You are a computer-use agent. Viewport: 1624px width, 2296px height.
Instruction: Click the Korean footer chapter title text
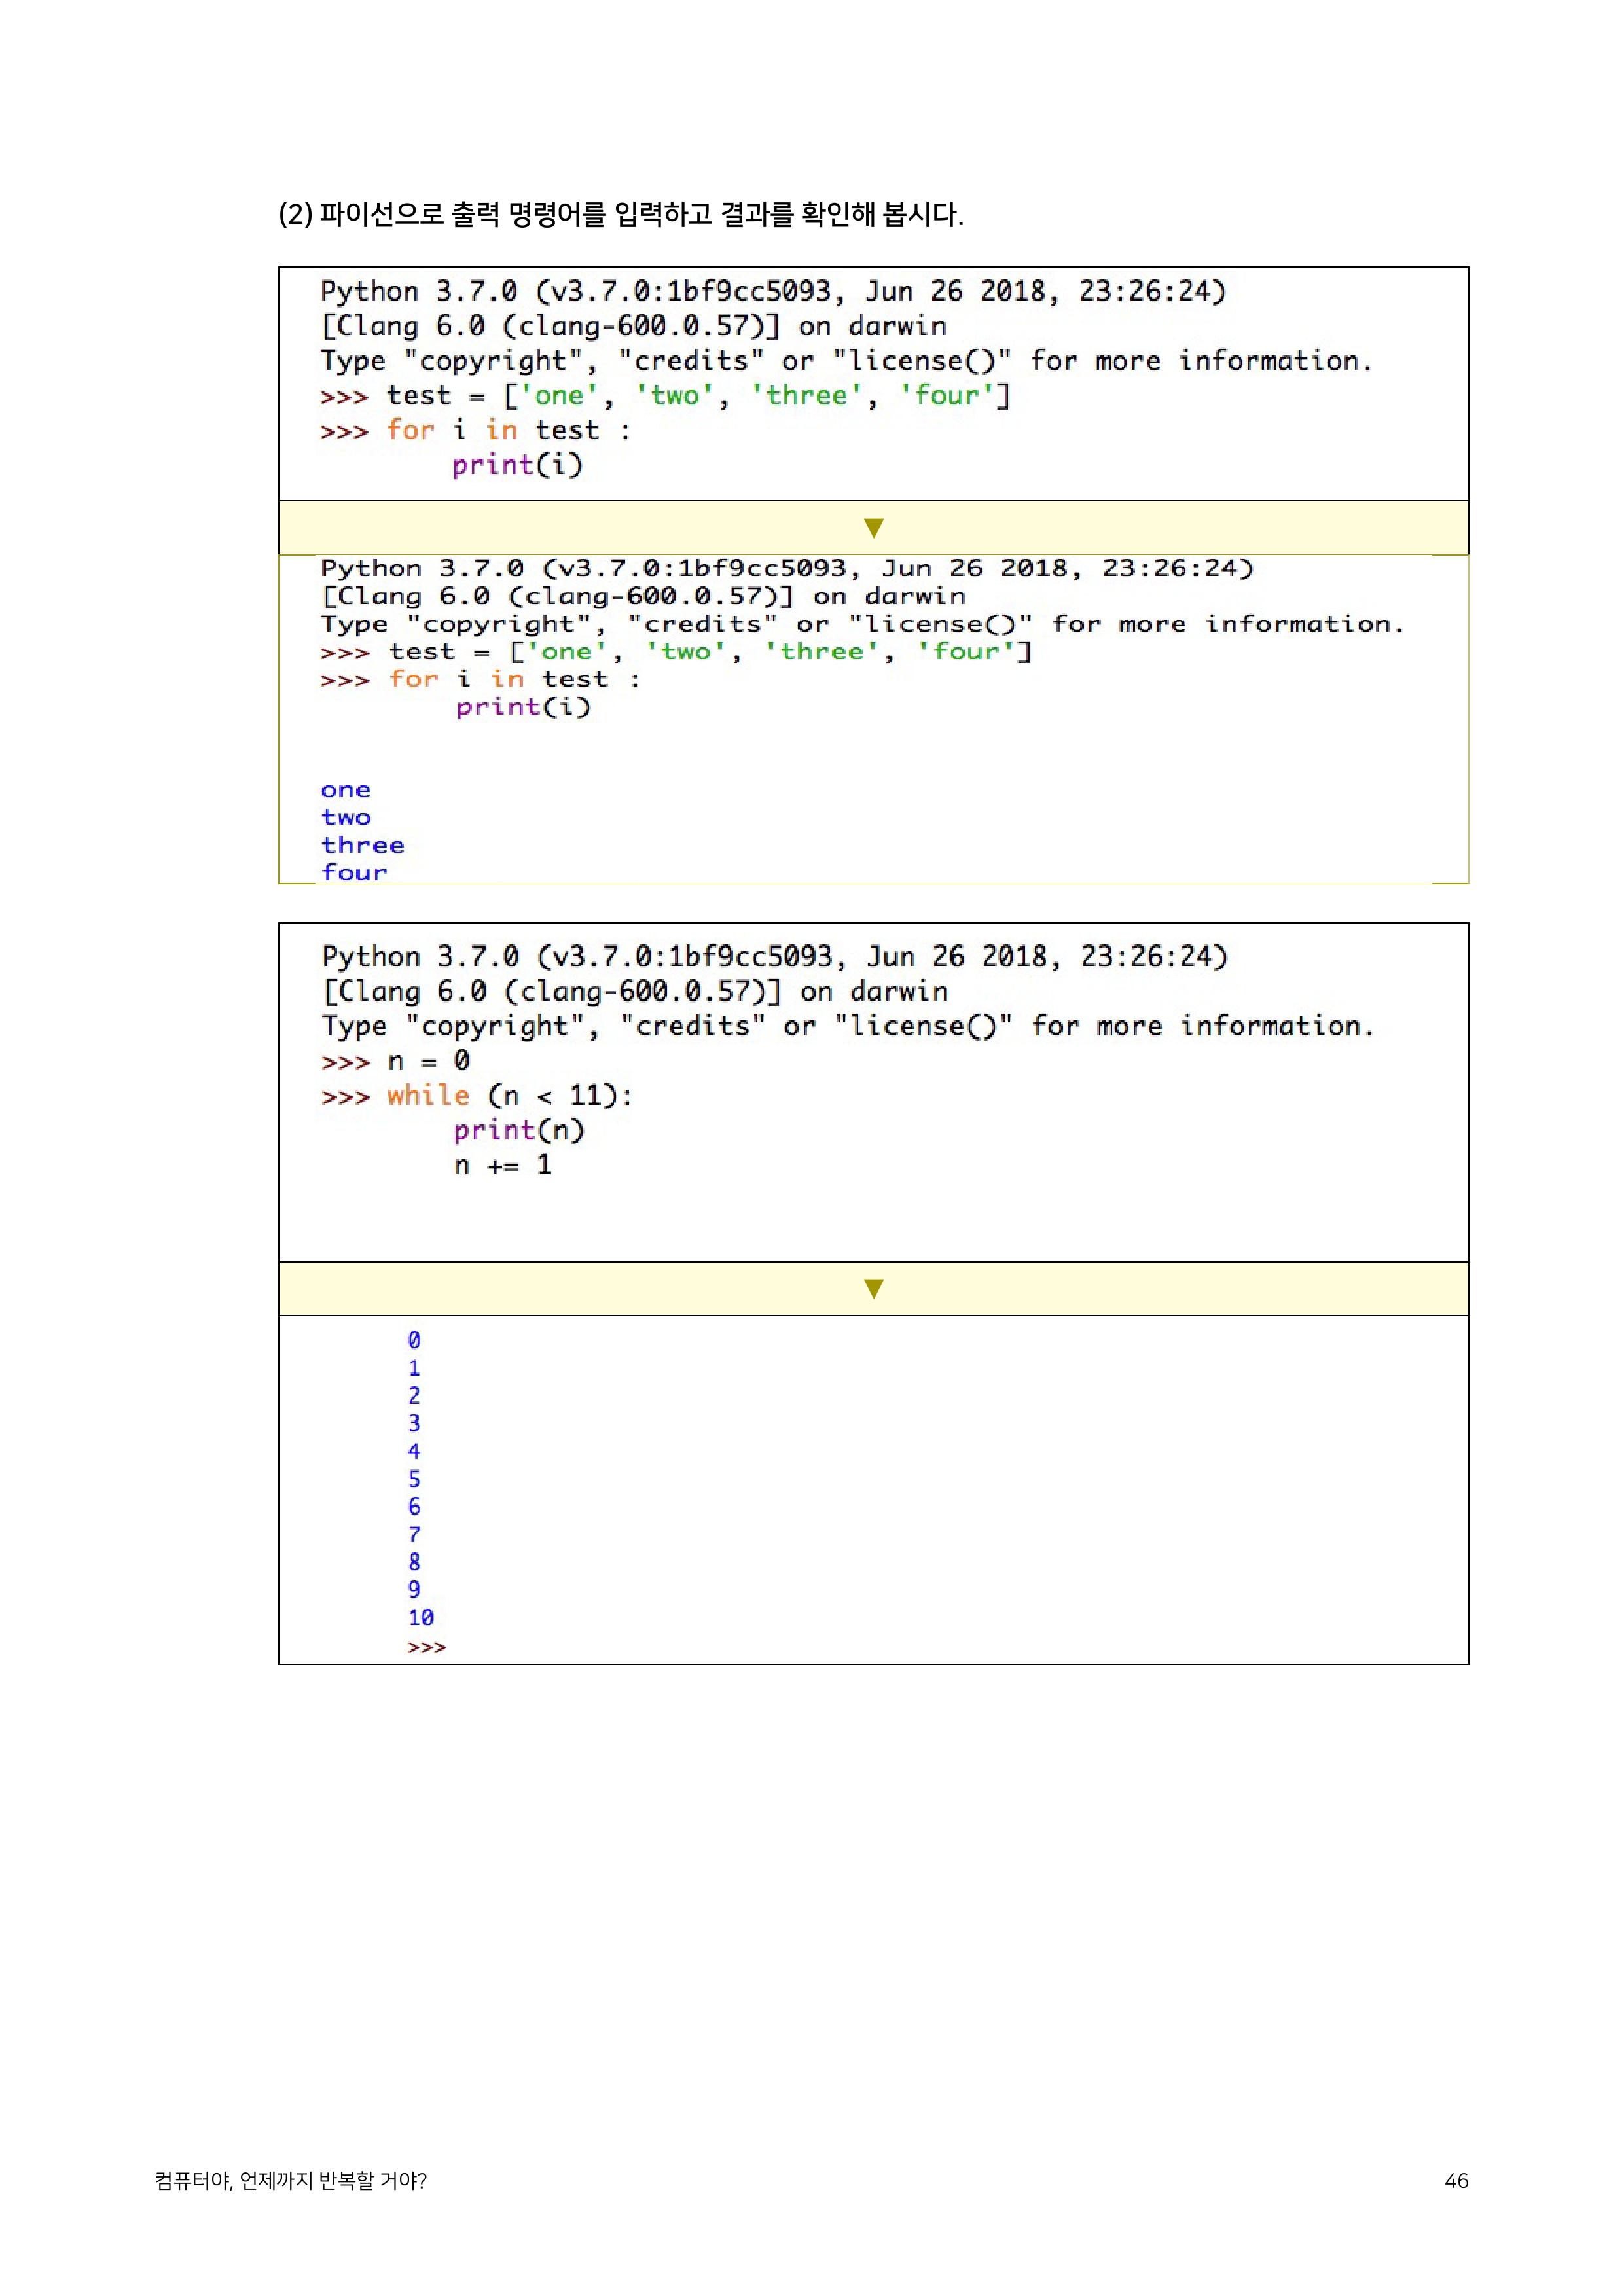click(290, 2180)
